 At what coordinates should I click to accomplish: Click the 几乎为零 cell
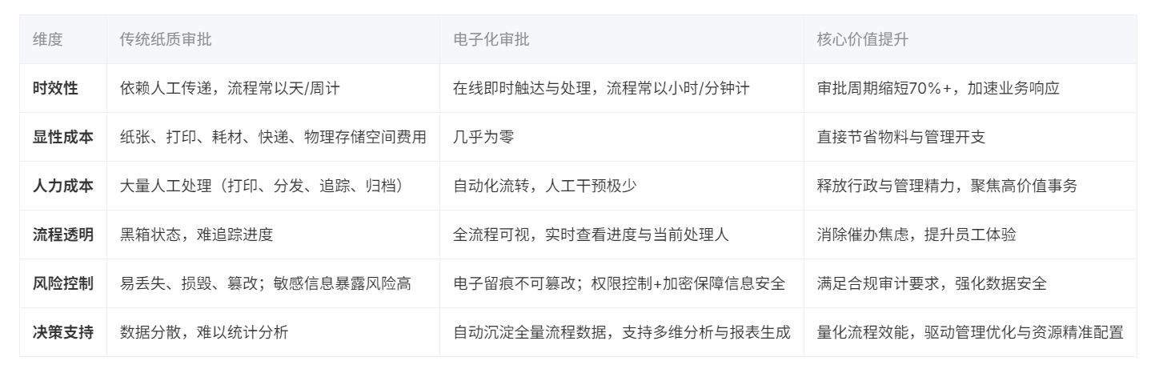pos(483,137)
